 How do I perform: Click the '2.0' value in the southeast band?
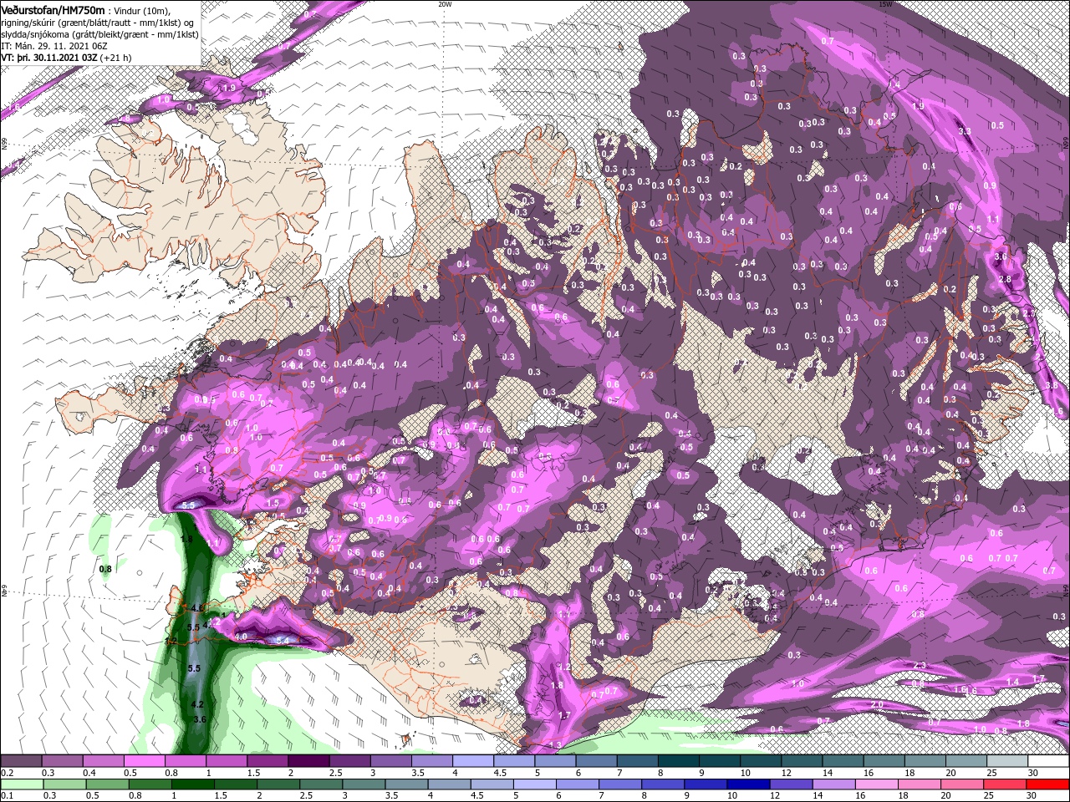pyautogui.click(x=877, y=705)
